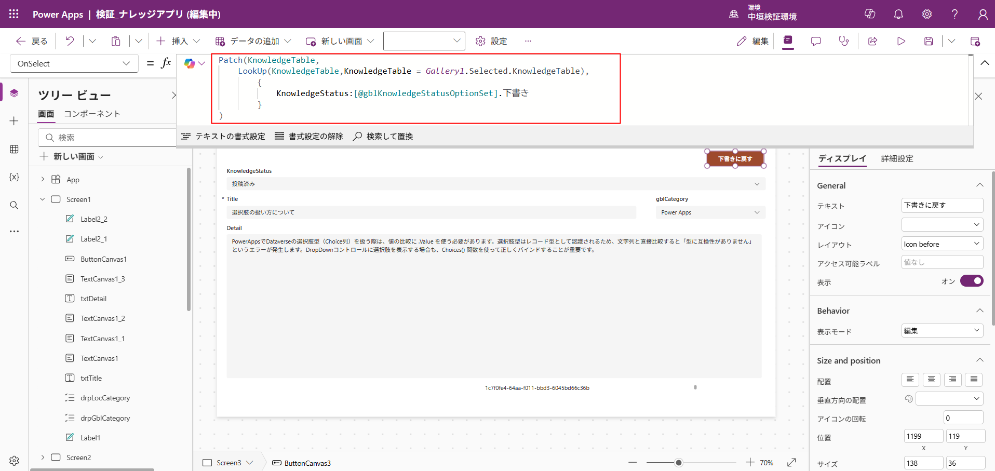Image resolution: width=995 pixels, height=471 pixels.
Task: Open the Comments icon
Action: click(x=816, y=41)
